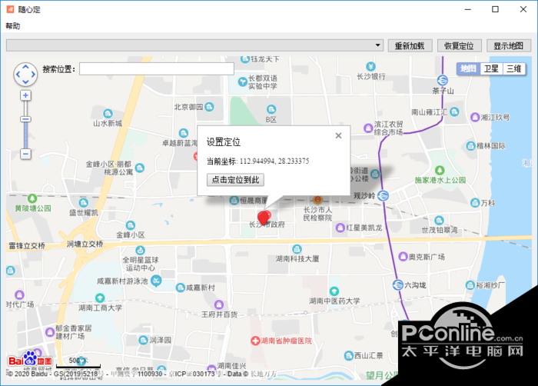Click the 茶子山 metro station icon
Image resolution: width=538 pixels, height=386 pixels.
point(442,81)
